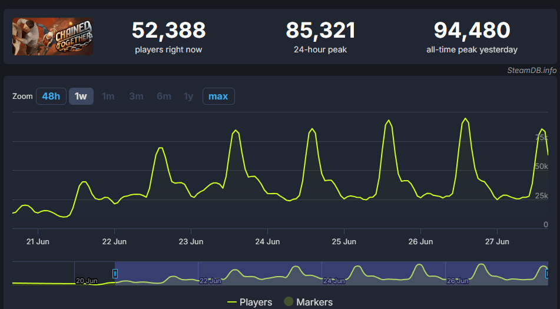Click the Markers circle legend icon
560x309 pixels.
coord(289,301)
